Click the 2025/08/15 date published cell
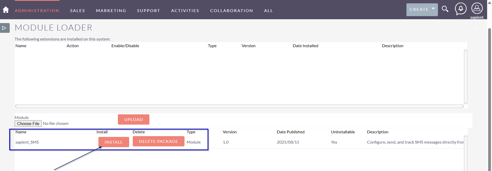The height and width of the screenshot is (171, 492). pos(288,142)
